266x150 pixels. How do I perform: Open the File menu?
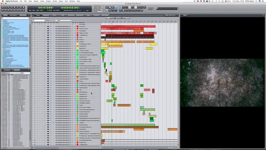click(x=21, y=1)
